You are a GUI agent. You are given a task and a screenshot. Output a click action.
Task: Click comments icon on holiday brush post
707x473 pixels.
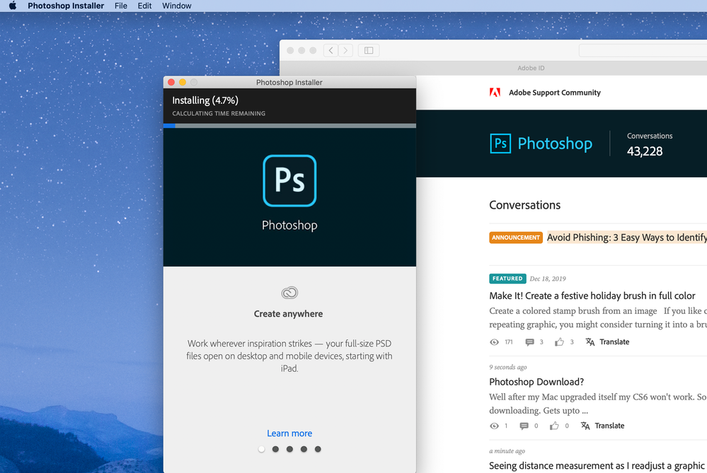pos(530,342)
